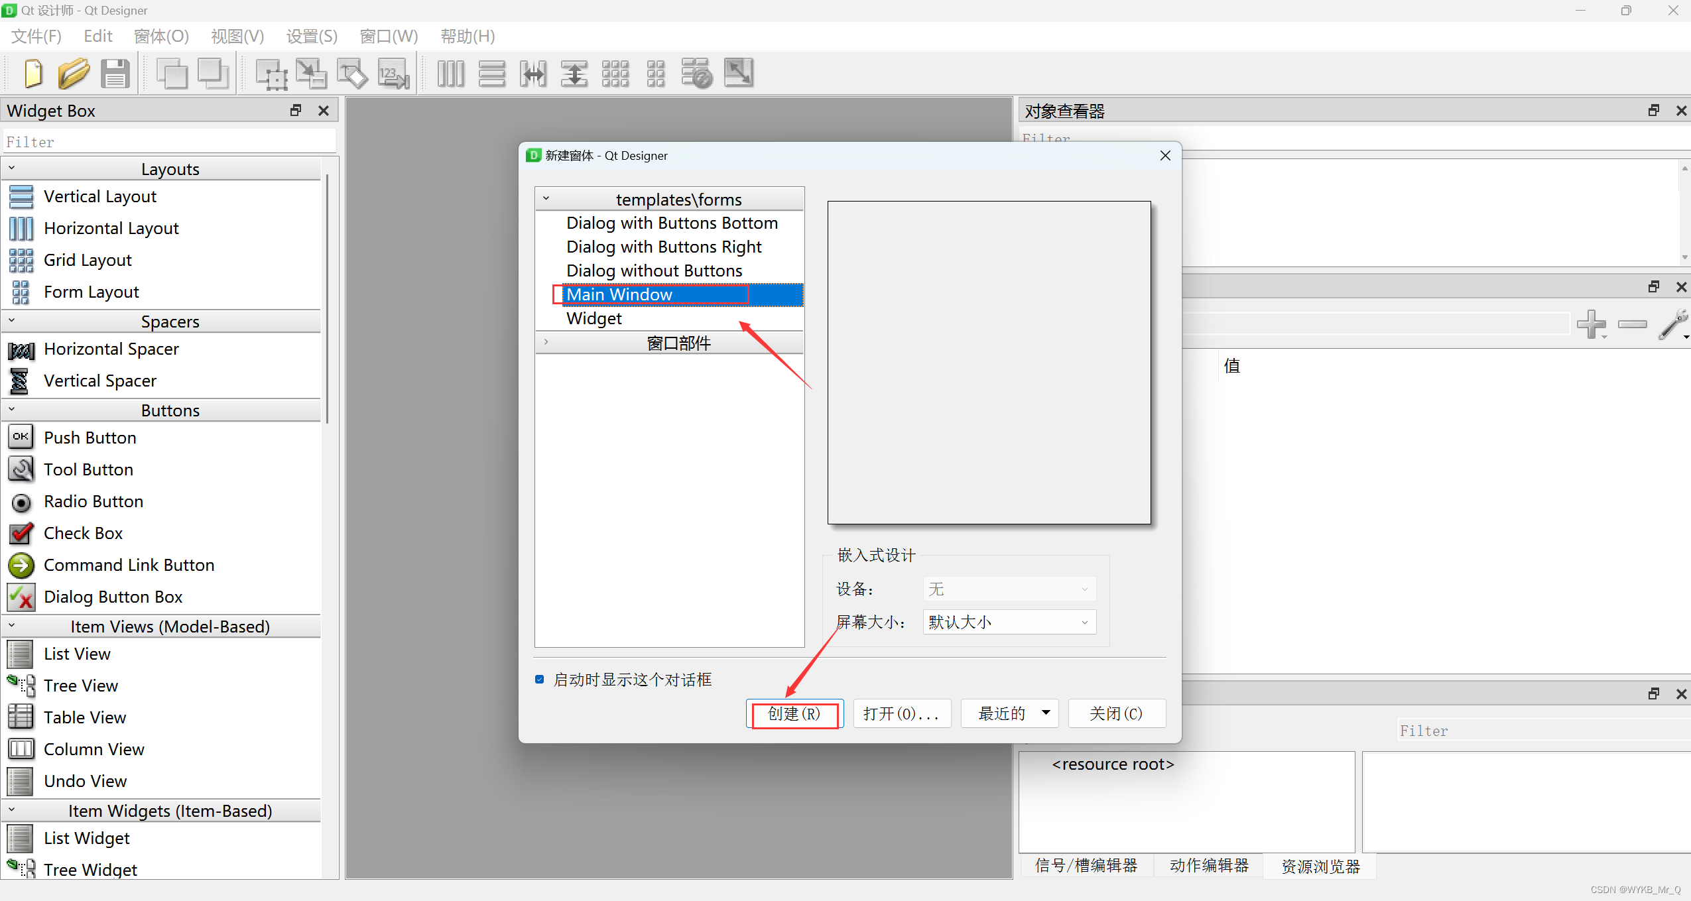Select Main Window template

coord(619,294)
